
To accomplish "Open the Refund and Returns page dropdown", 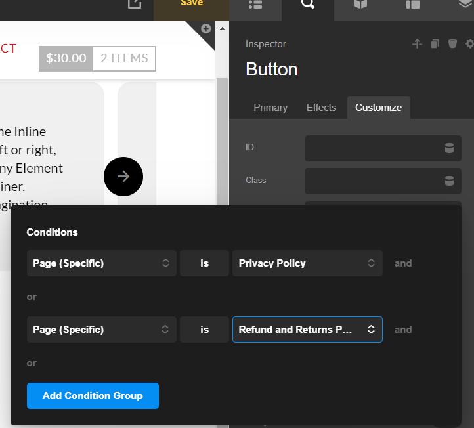I will coord(307,330).
